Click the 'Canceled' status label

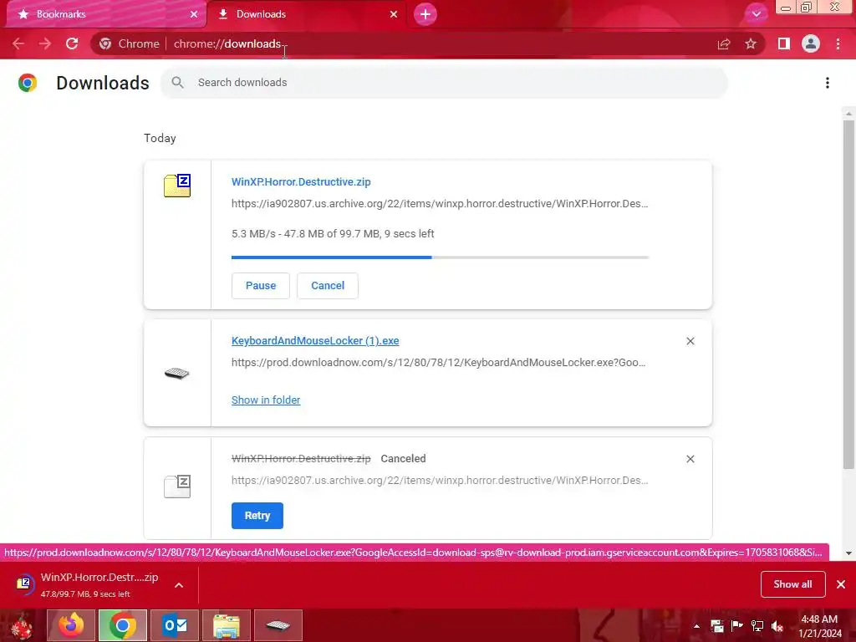[x=403, y=459]
